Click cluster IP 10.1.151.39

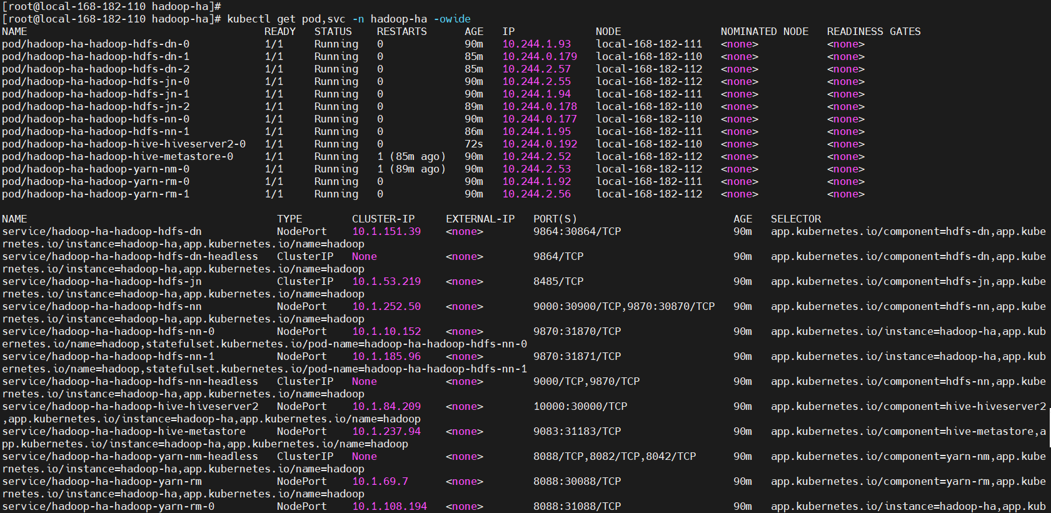[x=386, y=232]
